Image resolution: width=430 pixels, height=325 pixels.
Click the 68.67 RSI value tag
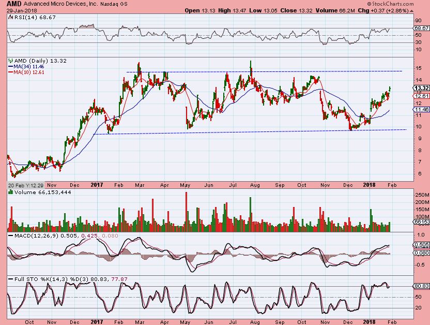pos(422,28)
